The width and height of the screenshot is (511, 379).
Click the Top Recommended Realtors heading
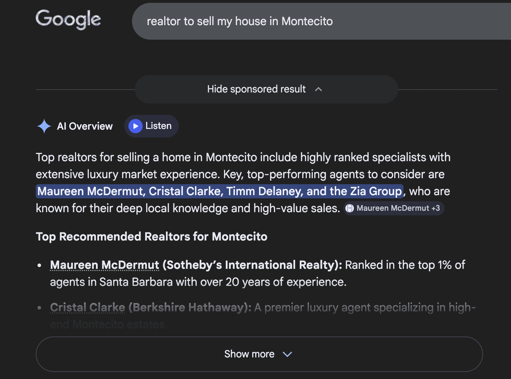pos(151,236)
